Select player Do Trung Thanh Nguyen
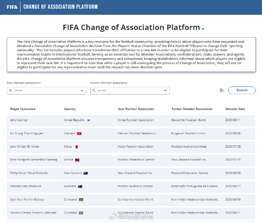 (x=27, y=134)
